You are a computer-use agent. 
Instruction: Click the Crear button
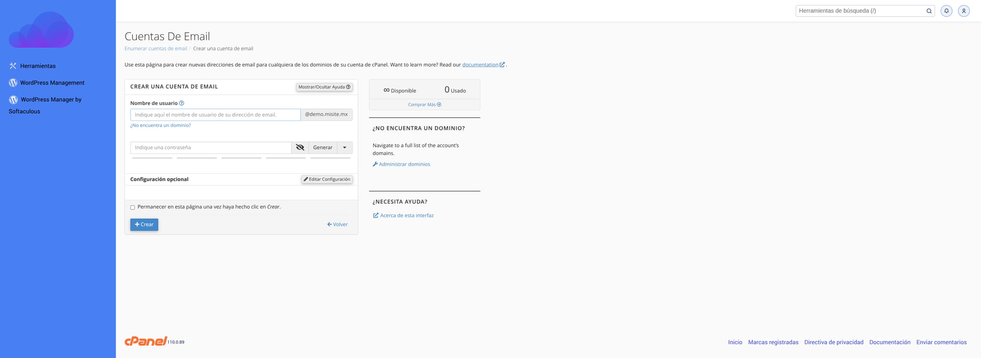coord(144,224)
